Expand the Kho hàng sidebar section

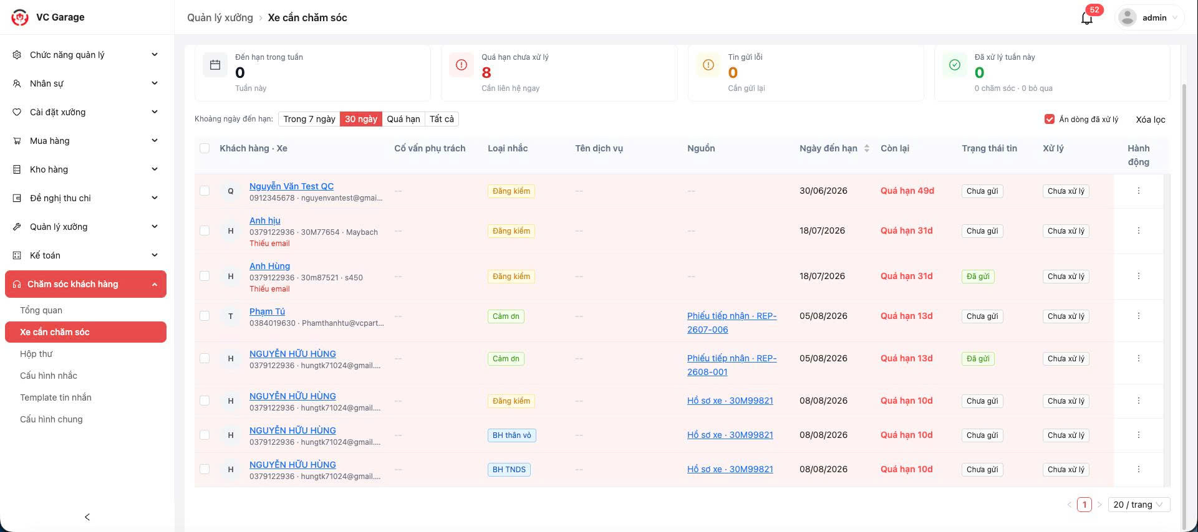(87, 169)
